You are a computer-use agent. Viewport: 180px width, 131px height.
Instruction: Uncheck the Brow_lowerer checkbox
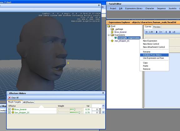pyautogui.click(x=9, y=109)
